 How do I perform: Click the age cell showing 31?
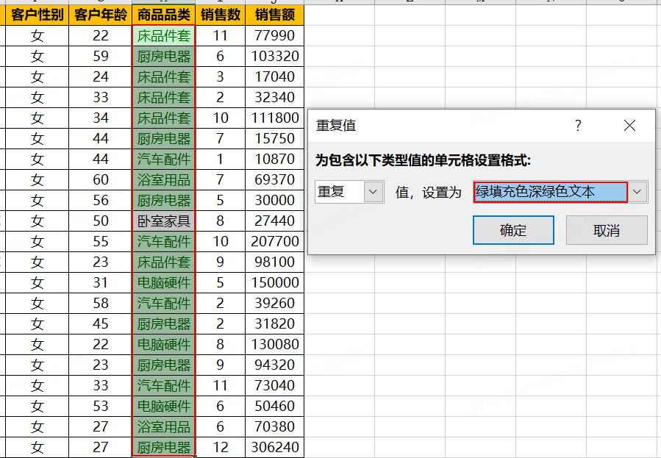click(100, 283)
